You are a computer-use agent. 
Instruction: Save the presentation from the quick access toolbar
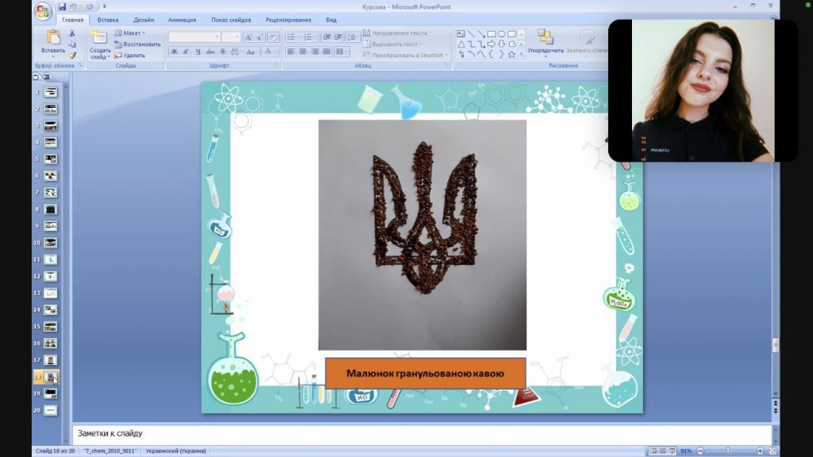click(x=63, y=6)
